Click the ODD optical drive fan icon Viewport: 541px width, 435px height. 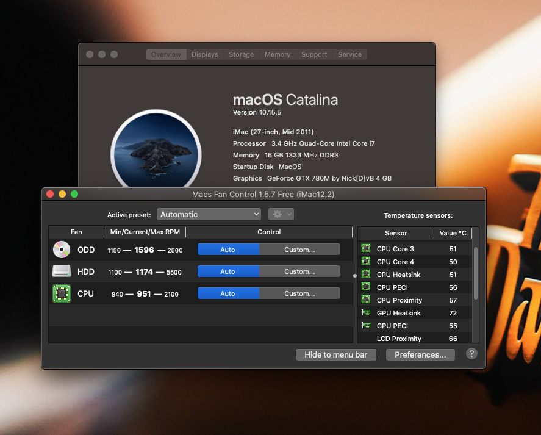(x=62, y=250)
